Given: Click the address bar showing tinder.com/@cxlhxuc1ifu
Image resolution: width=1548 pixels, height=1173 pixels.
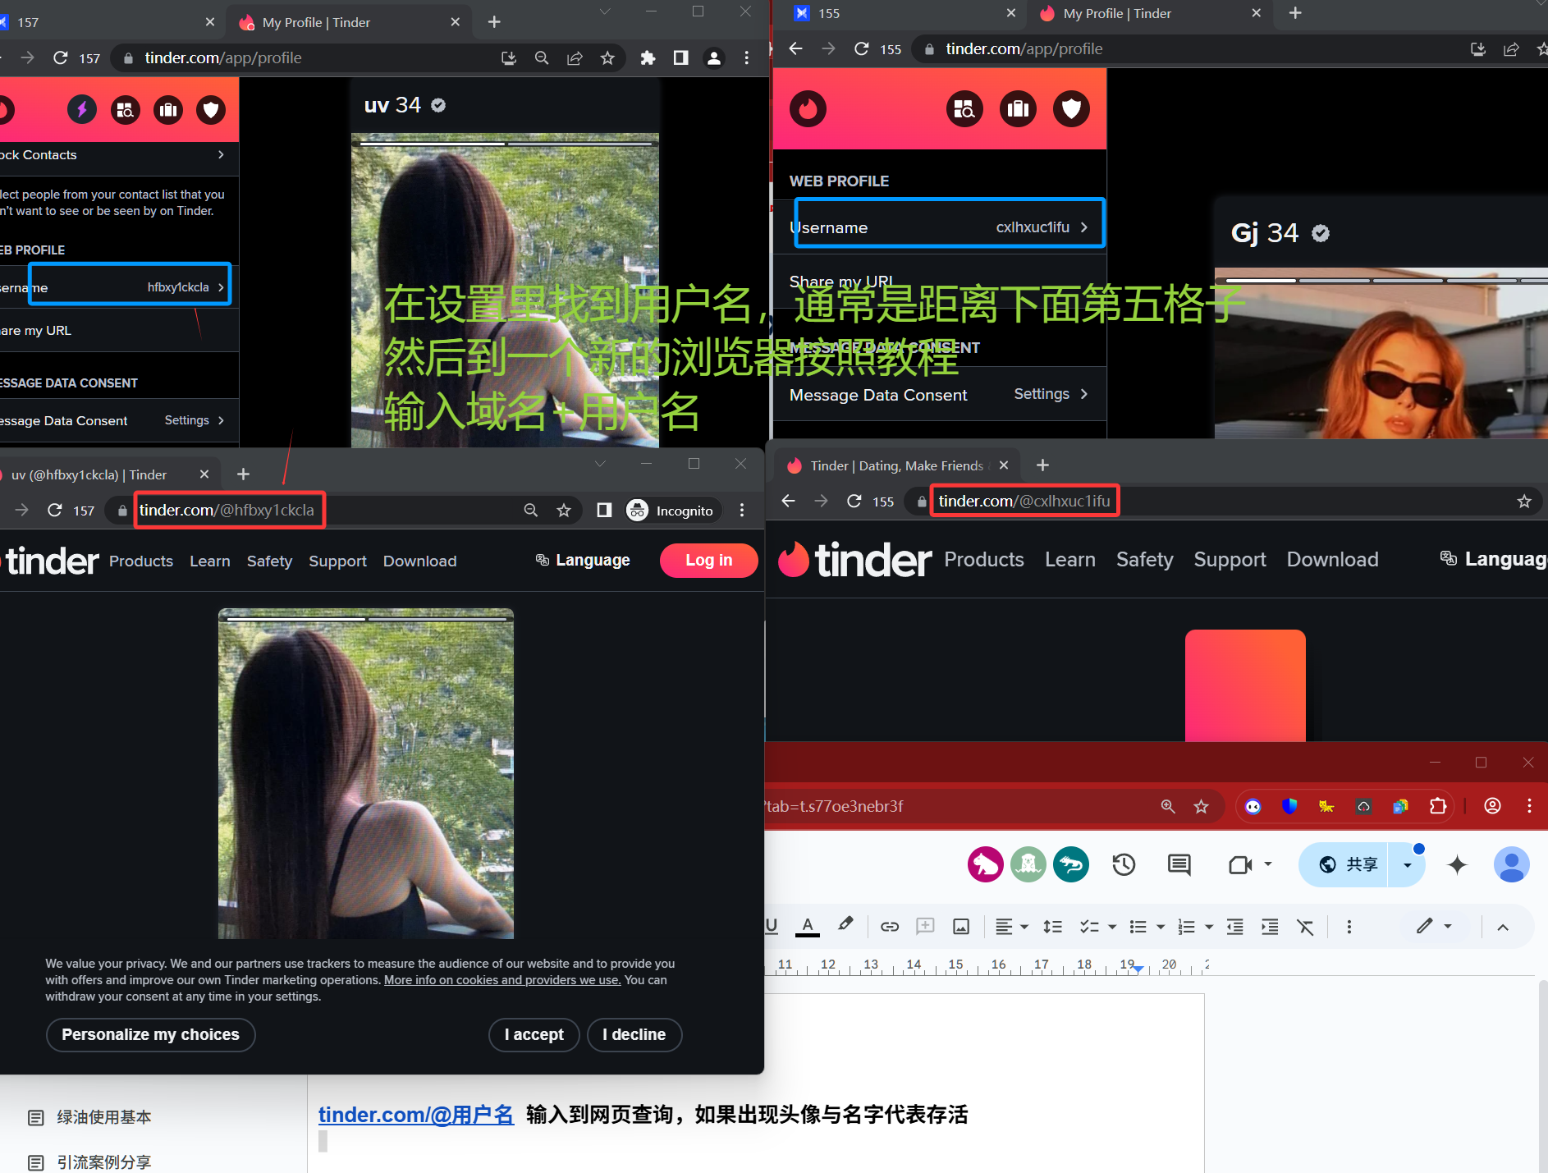Looking at the screenshot, I should [1024, 501].
